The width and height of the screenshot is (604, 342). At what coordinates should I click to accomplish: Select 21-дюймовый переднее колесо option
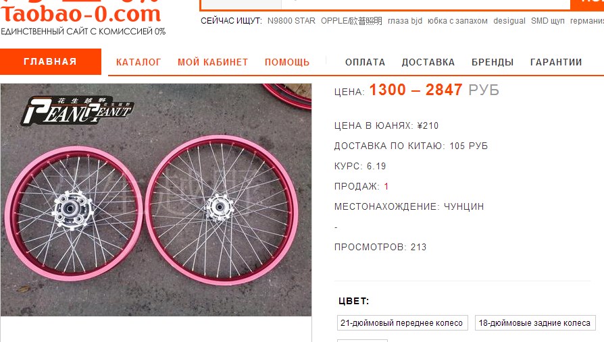402,322
